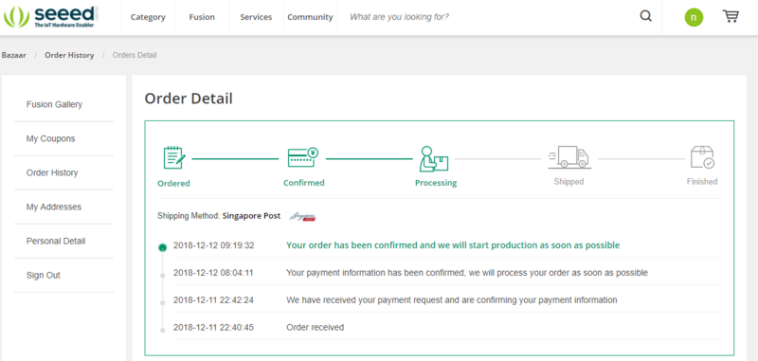
Task: Click the Processing step worker icon
Action: point(433,158)
